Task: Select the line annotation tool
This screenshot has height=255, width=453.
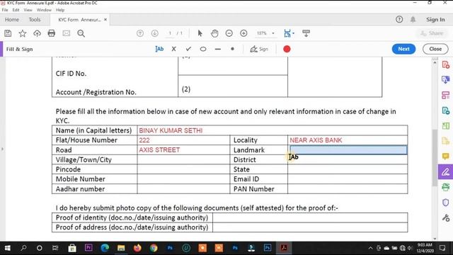Action: pos(218,49)
